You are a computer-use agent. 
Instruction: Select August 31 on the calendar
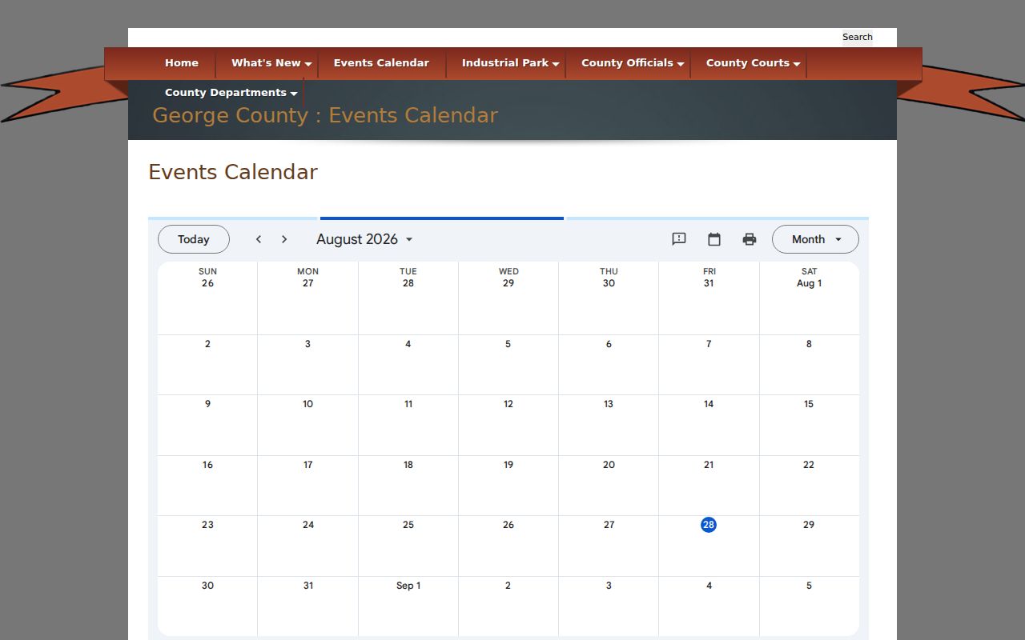[308, 586]
